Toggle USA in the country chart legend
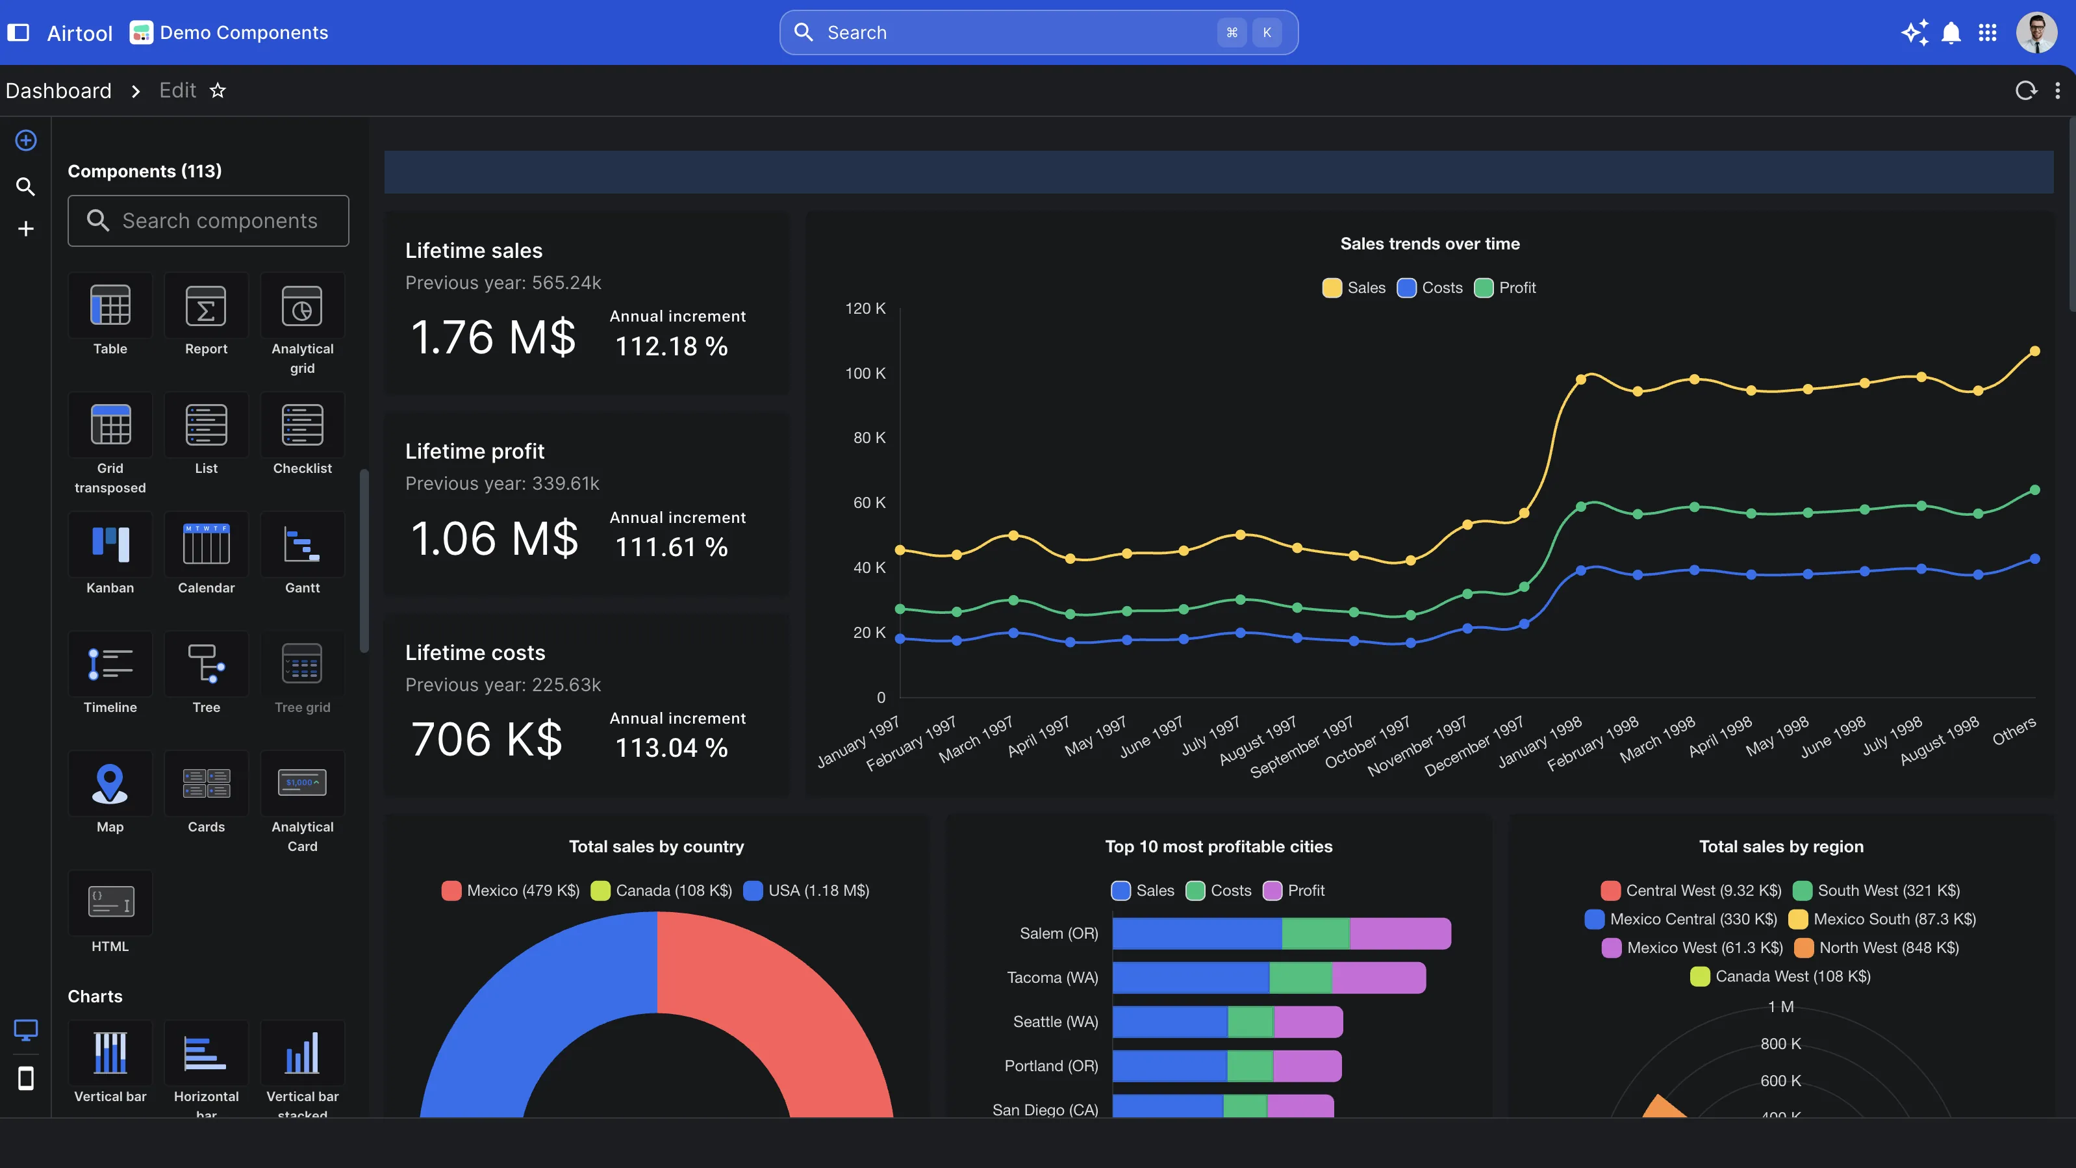Screen dimensions: 2076x1168 click(806, 891)
